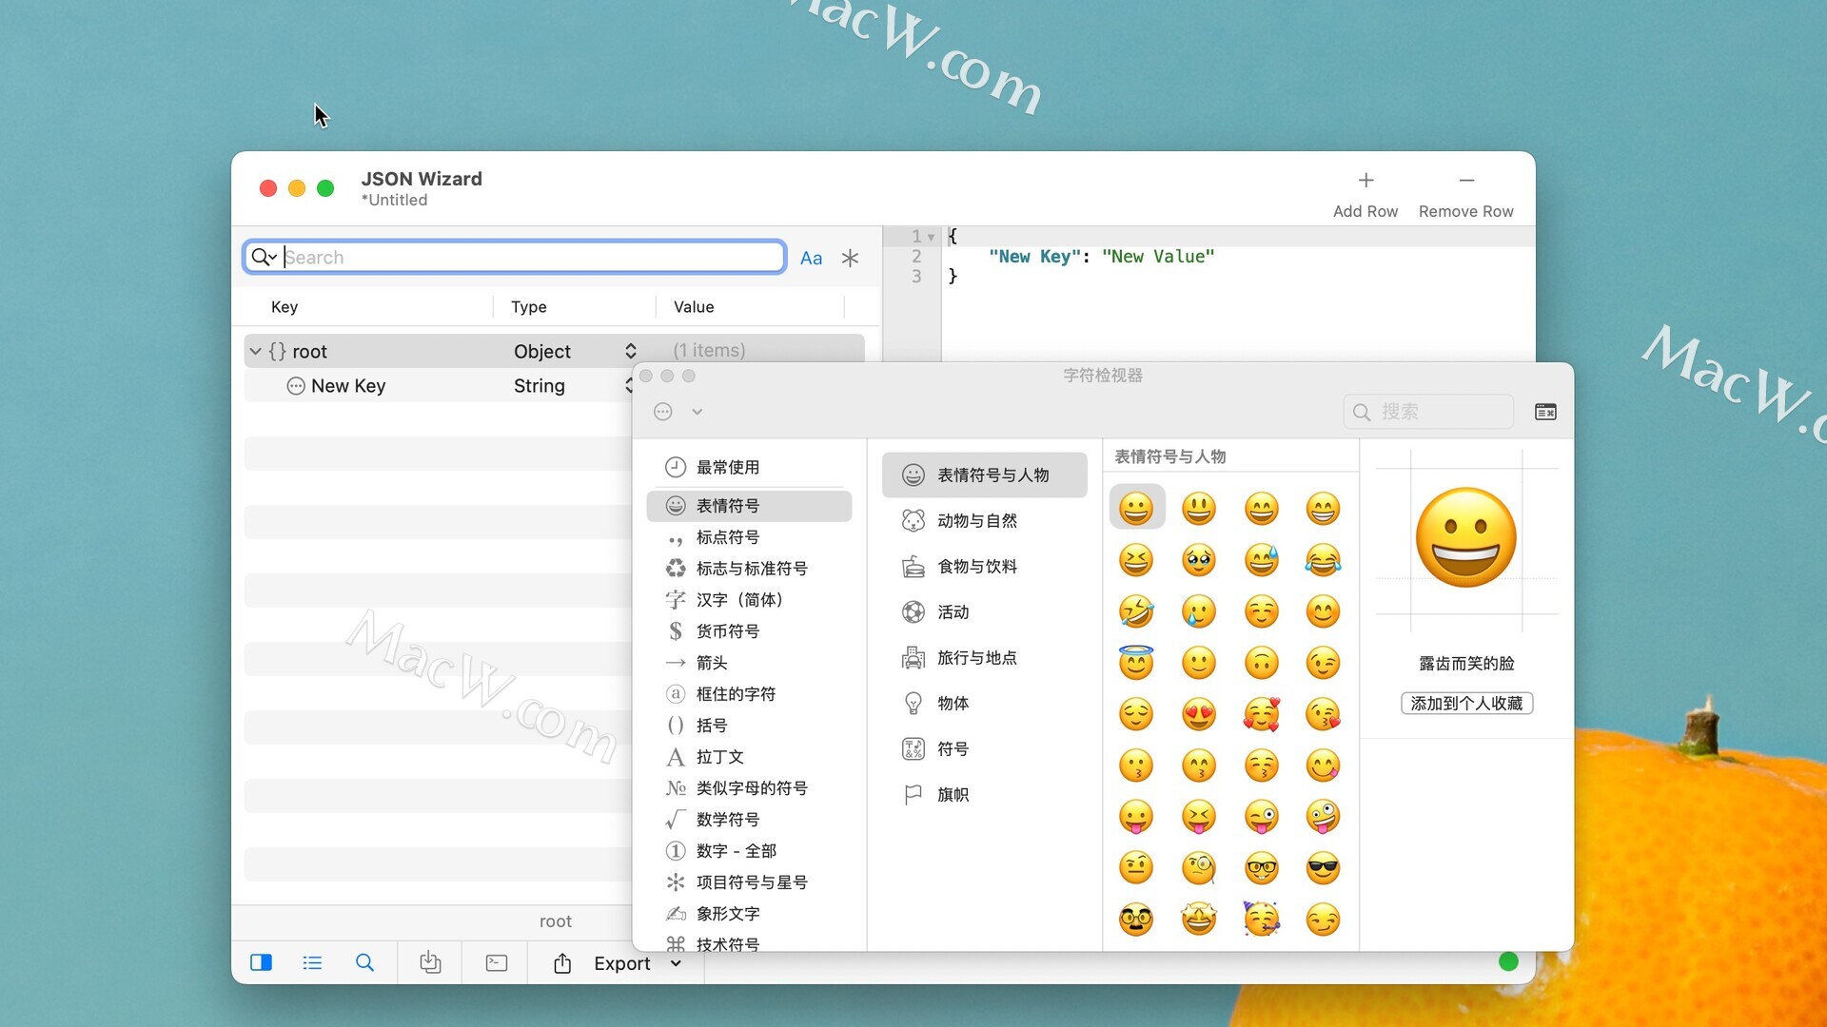Click the import download icon in bottom toolbar

[x=430, y=962]
